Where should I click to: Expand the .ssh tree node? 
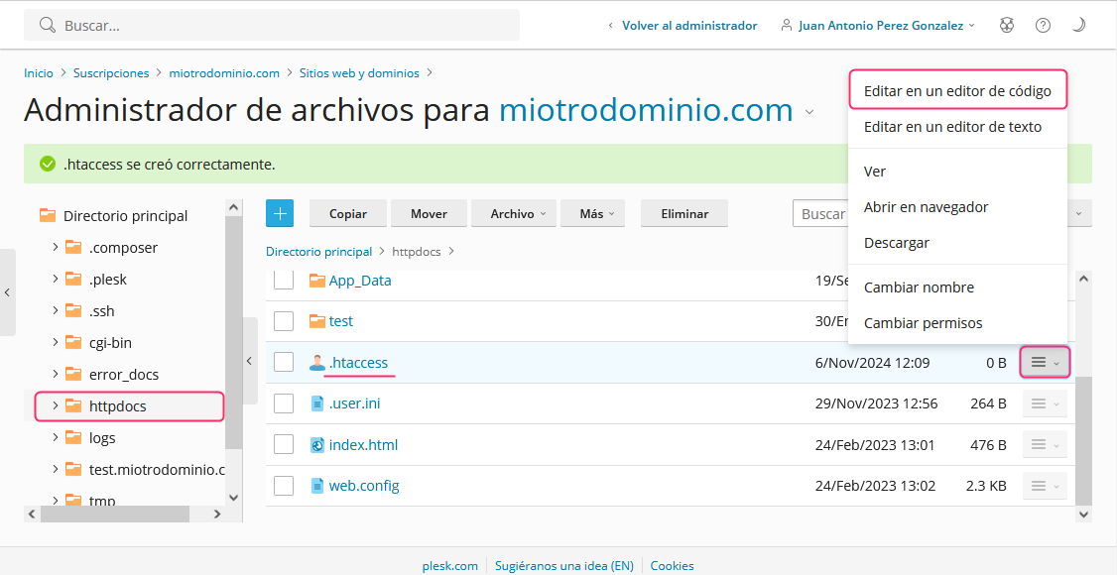tap(55, 310)
